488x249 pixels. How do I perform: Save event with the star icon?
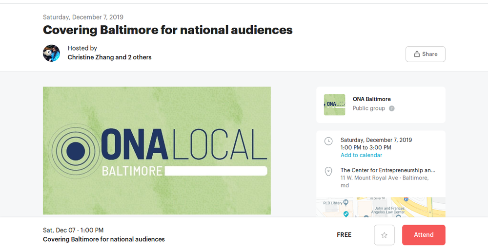(385, 235)
